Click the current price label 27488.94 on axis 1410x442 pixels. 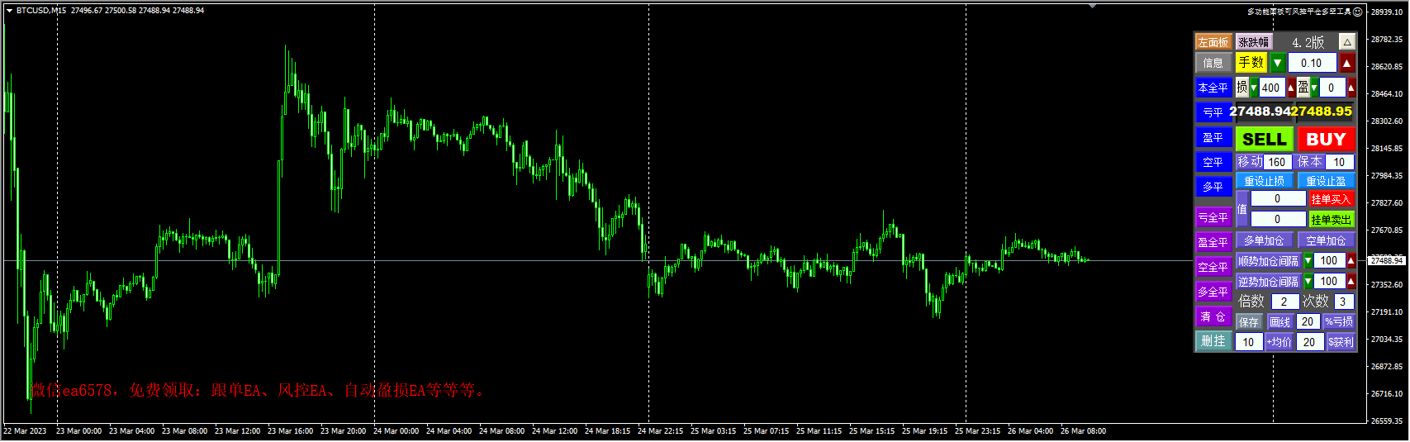[1388, 260]
